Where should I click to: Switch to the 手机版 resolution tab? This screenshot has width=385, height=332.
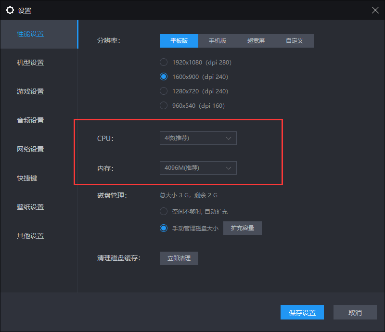(218, 41)
